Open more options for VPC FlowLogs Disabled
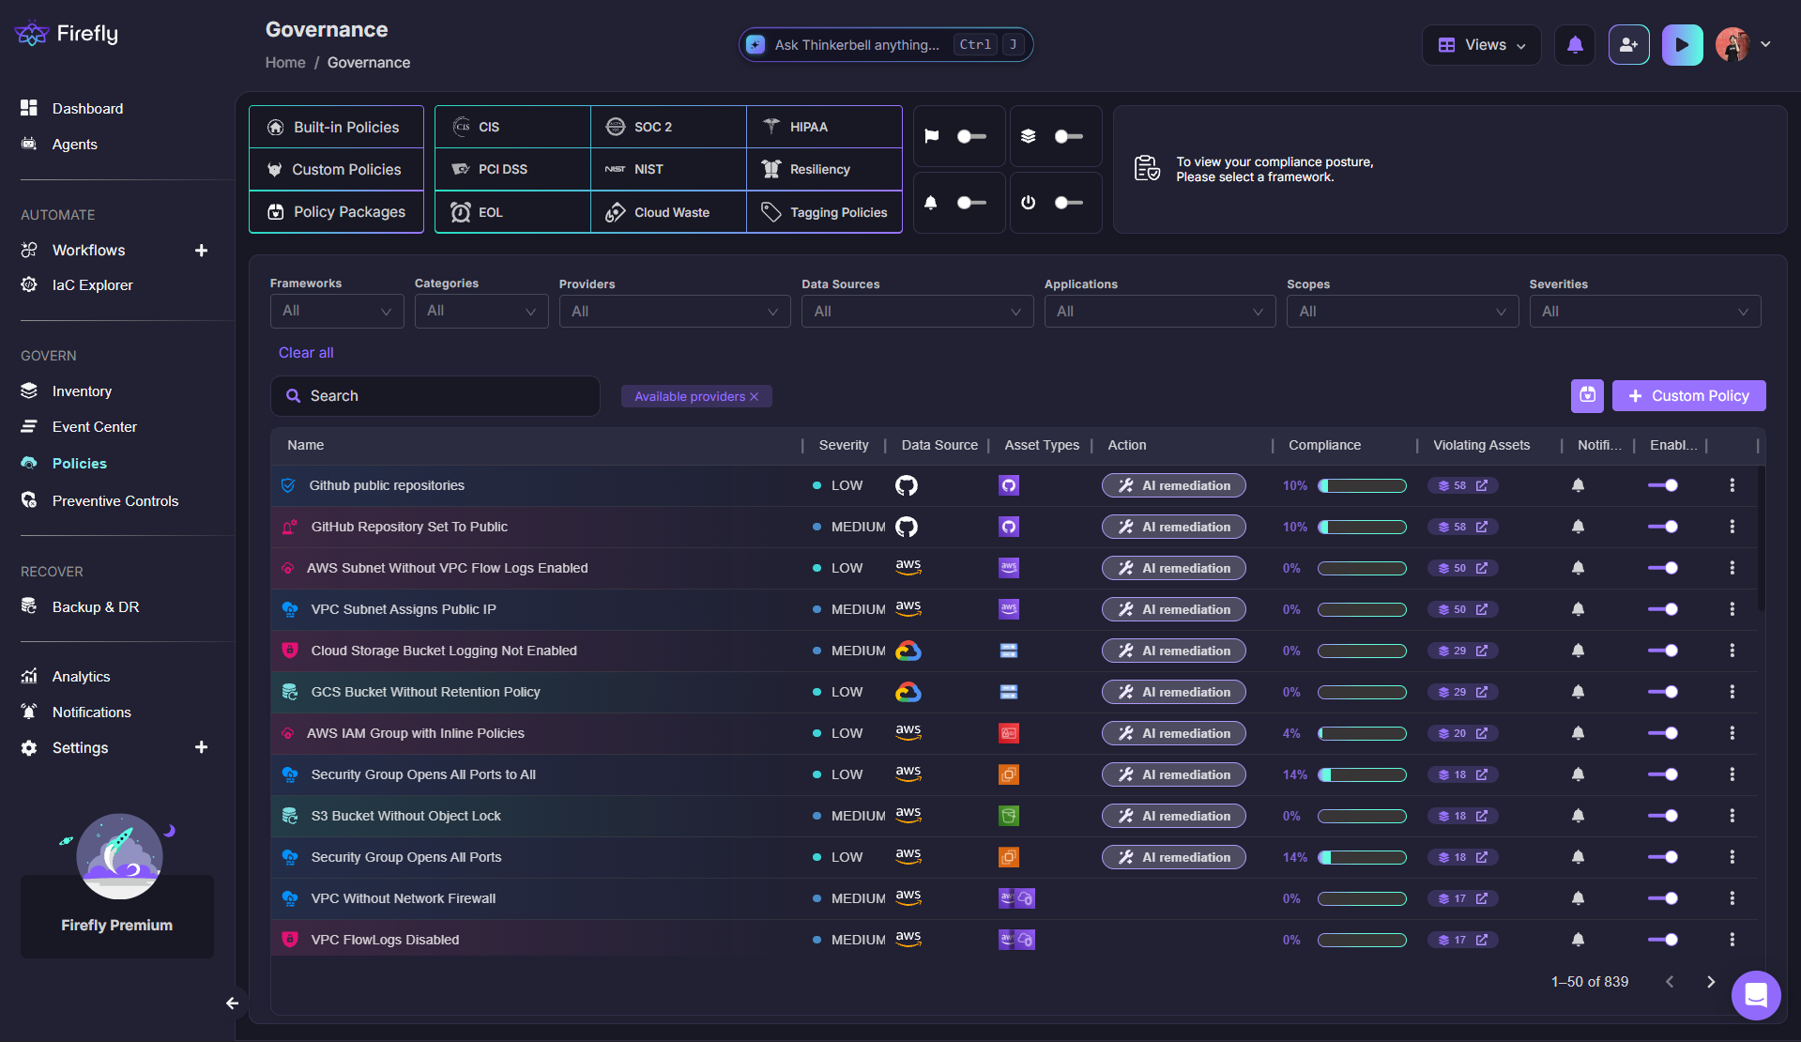Screen dimensions: 1801x1042 (1732, 940)
